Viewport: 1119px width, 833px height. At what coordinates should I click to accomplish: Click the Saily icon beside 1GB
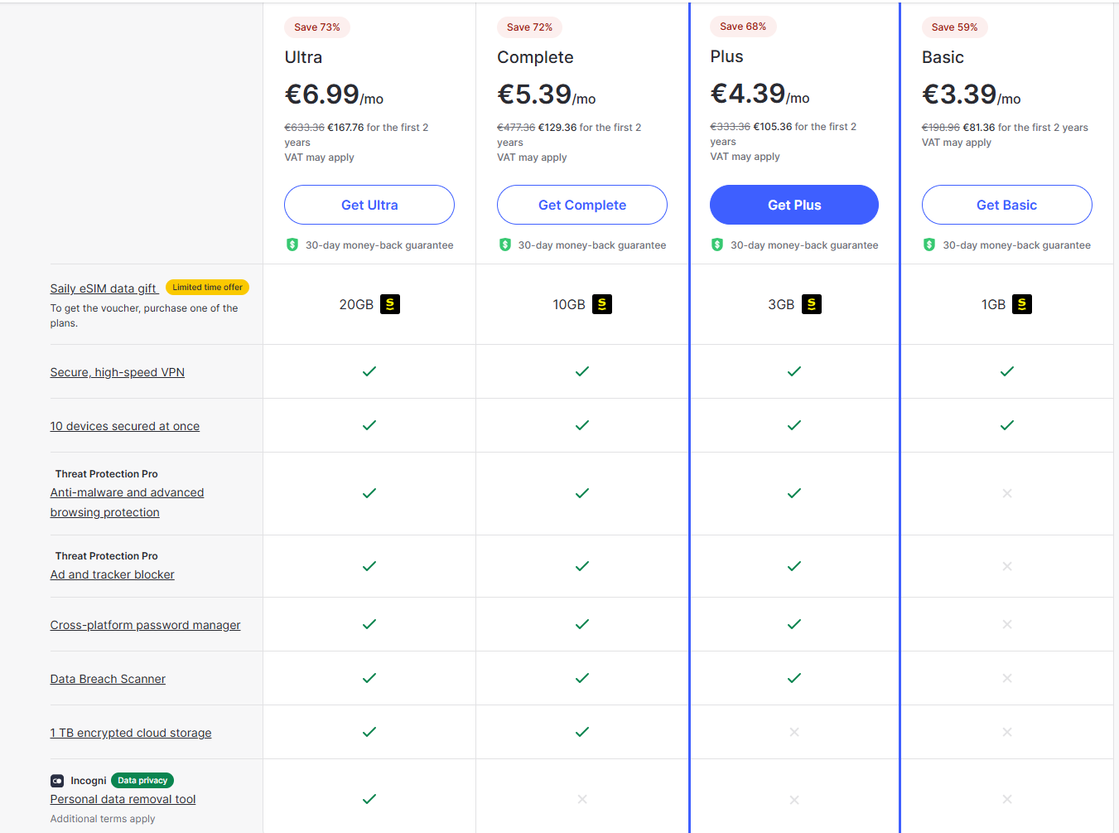[1022, 304]
